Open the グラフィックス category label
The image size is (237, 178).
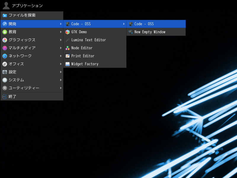(22, 40)
